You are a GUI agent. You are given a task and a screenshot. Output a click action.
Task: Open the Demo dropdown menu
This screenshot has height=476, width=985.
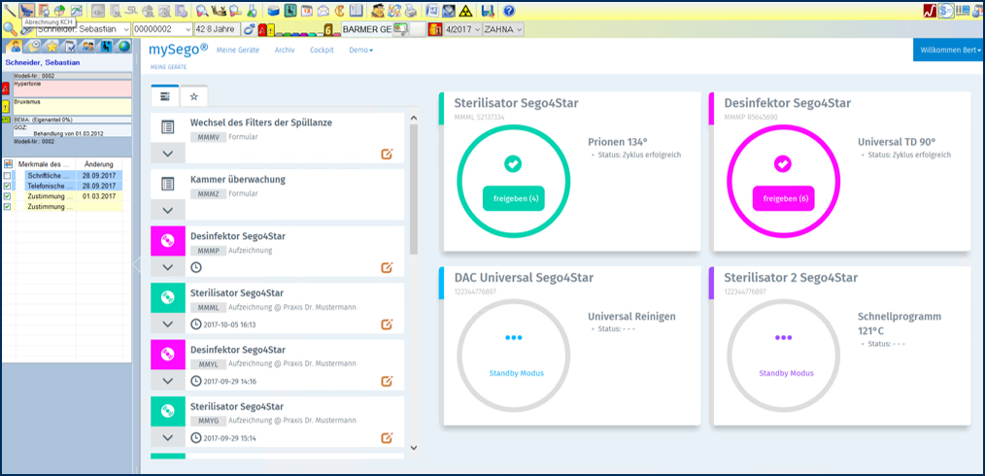click(x=360, y=50)
